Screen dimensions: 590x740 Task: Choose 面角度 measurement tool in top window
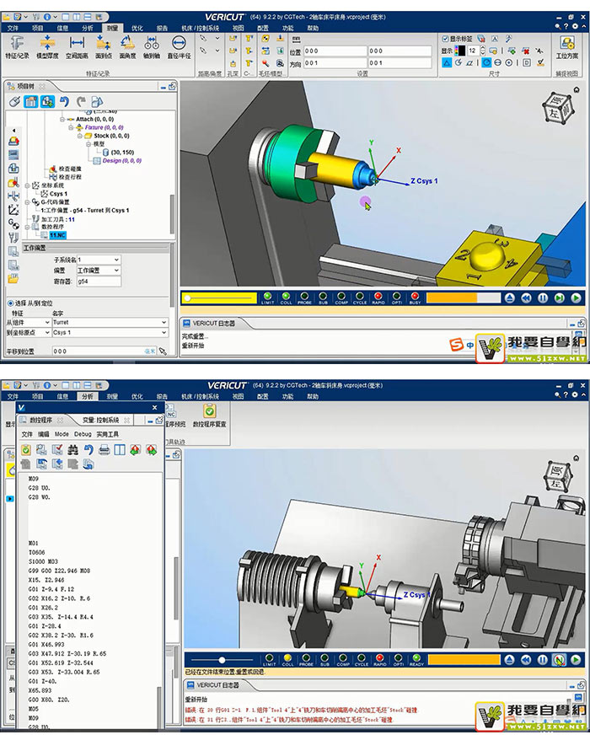[x=127, y=46]
